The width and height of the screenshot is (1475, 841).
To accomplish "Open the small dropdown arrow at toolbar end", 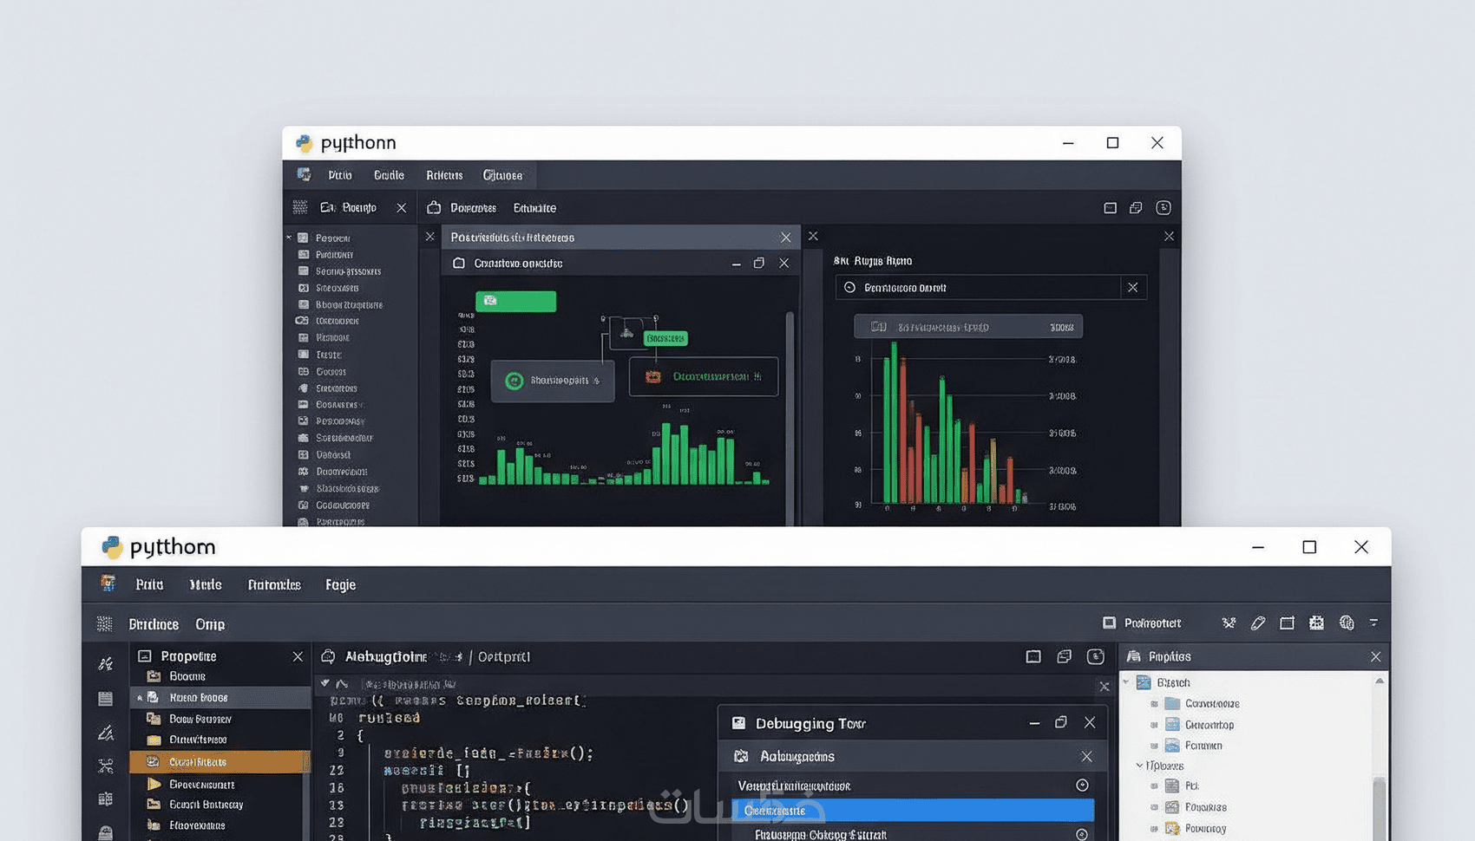I will [x=1373, y=623].
